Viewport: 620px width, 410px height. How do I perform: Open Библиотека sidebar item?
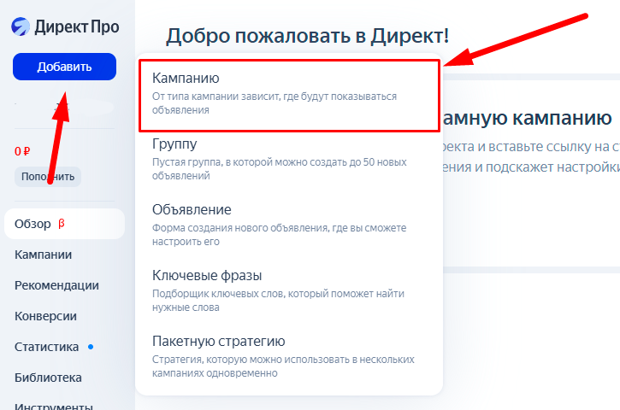pos(48,378)
